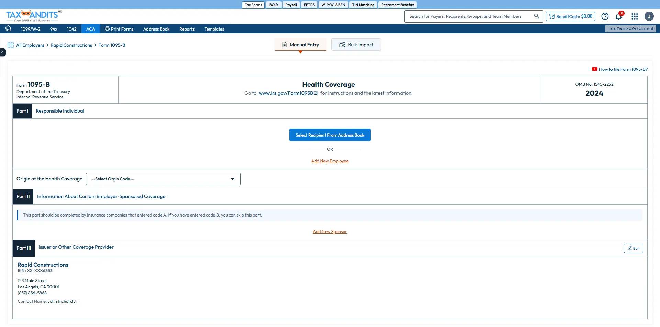Viewport: 660px width, 327px height.
Task: View notifications bell icon
Action: (x=619, y=16)
